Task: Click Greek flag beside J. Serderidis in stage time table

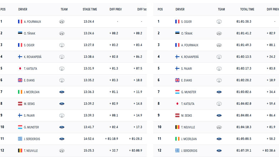Action: 20,139
